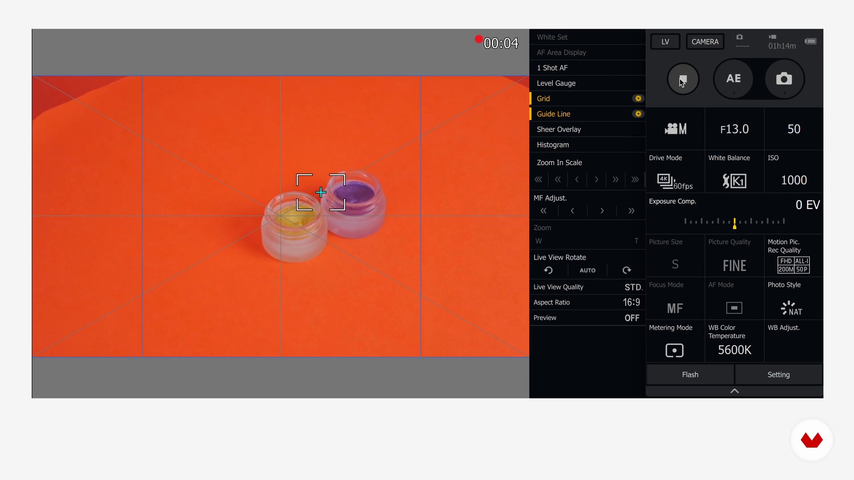Open Metering Mode center spot icon
This screenshot has height=480, width=854.
coord(674,350)
